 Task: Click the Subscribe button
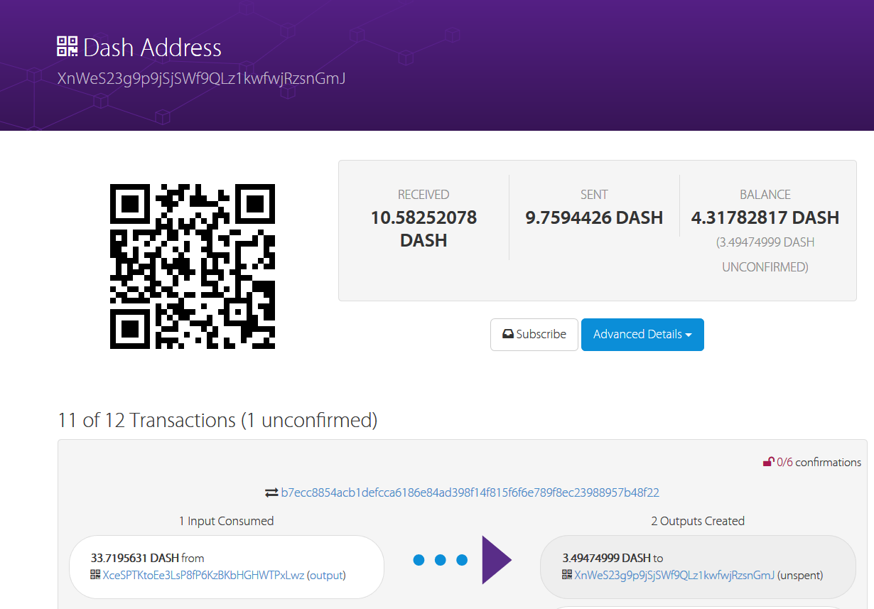click(x=534, y=335)
